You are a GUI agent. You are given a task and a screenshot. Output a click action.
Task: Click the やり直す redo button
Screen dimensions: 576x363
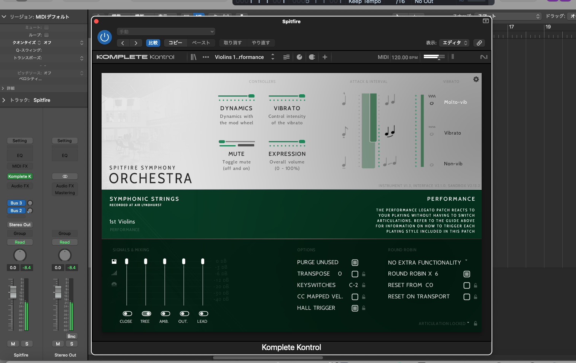pos(261,43)
